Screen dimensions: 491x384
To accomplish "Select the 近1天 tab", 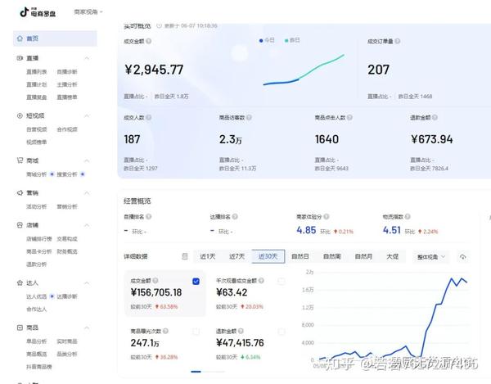I will [x=208, y=256].
